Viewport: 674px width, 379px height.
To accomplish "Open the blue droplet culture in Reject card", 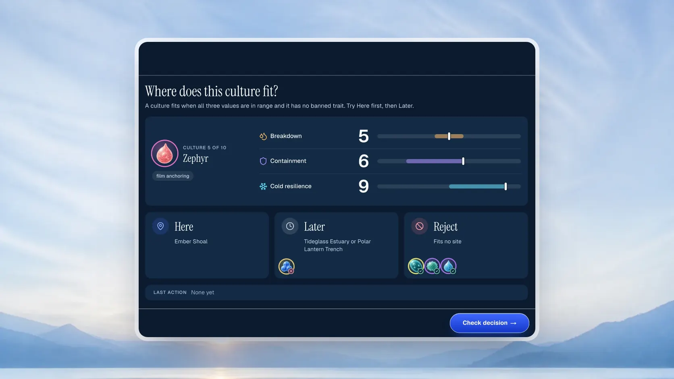I will click(x=448, y=266).
